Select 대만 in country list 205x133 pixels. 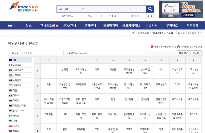[x=20, y=90]
